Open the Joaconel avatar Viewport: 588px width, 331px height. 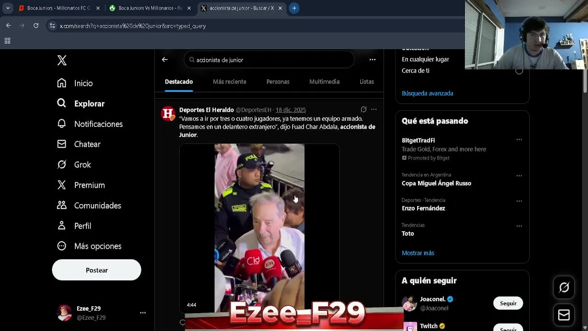coord(409,303)
